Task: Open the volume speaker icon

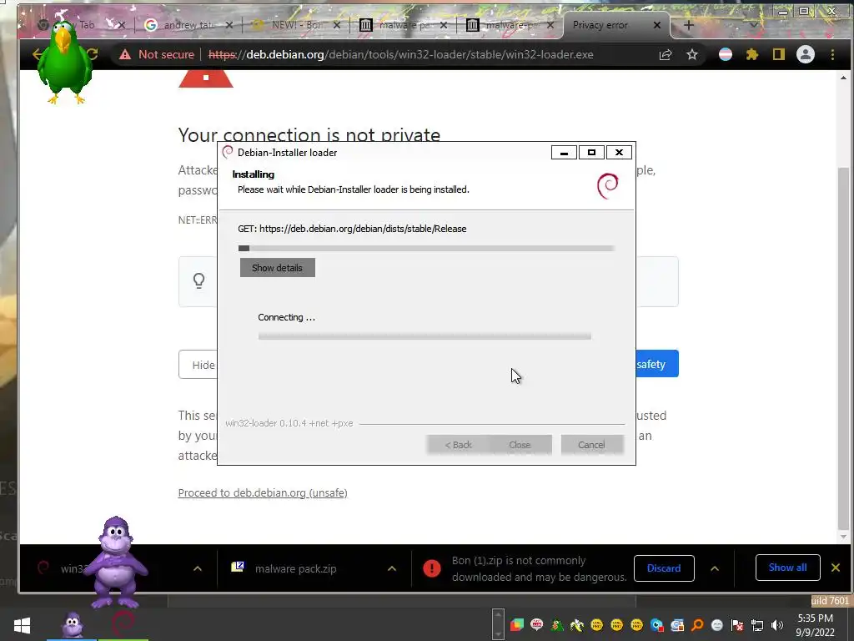Action: pyautogui.click(x=777, y=625)
